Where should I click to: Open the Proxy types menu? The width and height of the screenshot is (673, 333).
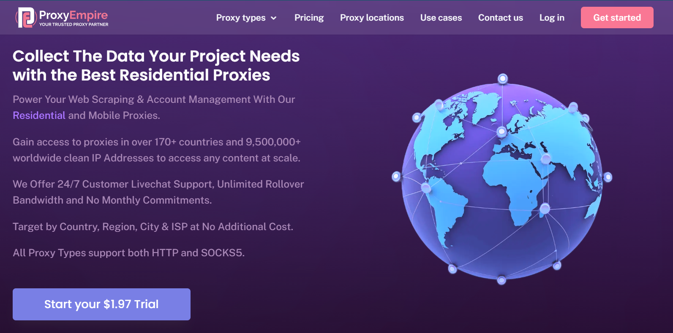[241, 18]
